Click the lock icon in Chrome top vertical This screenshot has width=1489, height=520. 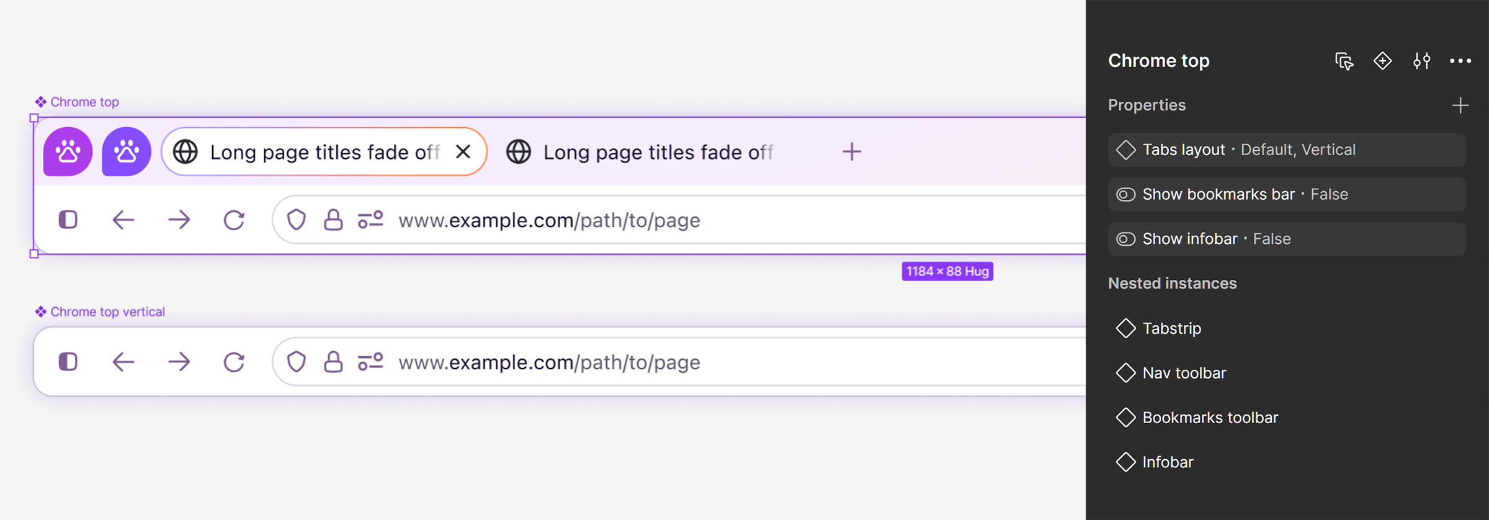(333, 362)
